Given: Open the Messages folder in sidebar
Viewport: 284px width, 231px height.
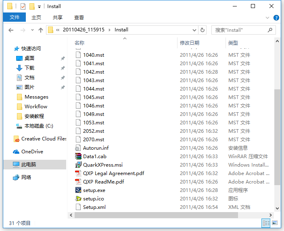Looking at the screenshot, I should [x=36, y=97].
